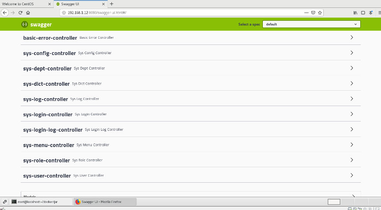The image size is (381, 210).
Task: Expand sys-config-controller with its chevron
Action: 351,53
